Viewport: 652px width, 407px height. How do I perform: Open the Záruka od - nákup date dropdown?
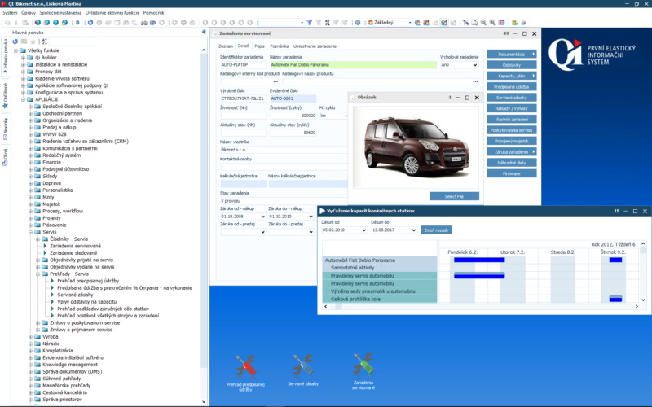pyautogui.click(x=262, y=217)
